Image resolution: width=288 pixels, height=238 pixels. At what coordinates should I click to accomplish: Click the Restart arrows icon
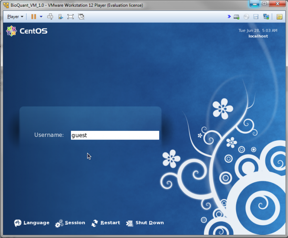click(95, 223)
